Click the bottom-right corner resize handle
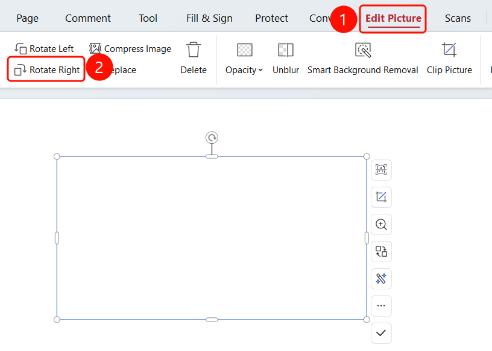Screen dimensions: 492x351 click(x=367, y=320)
